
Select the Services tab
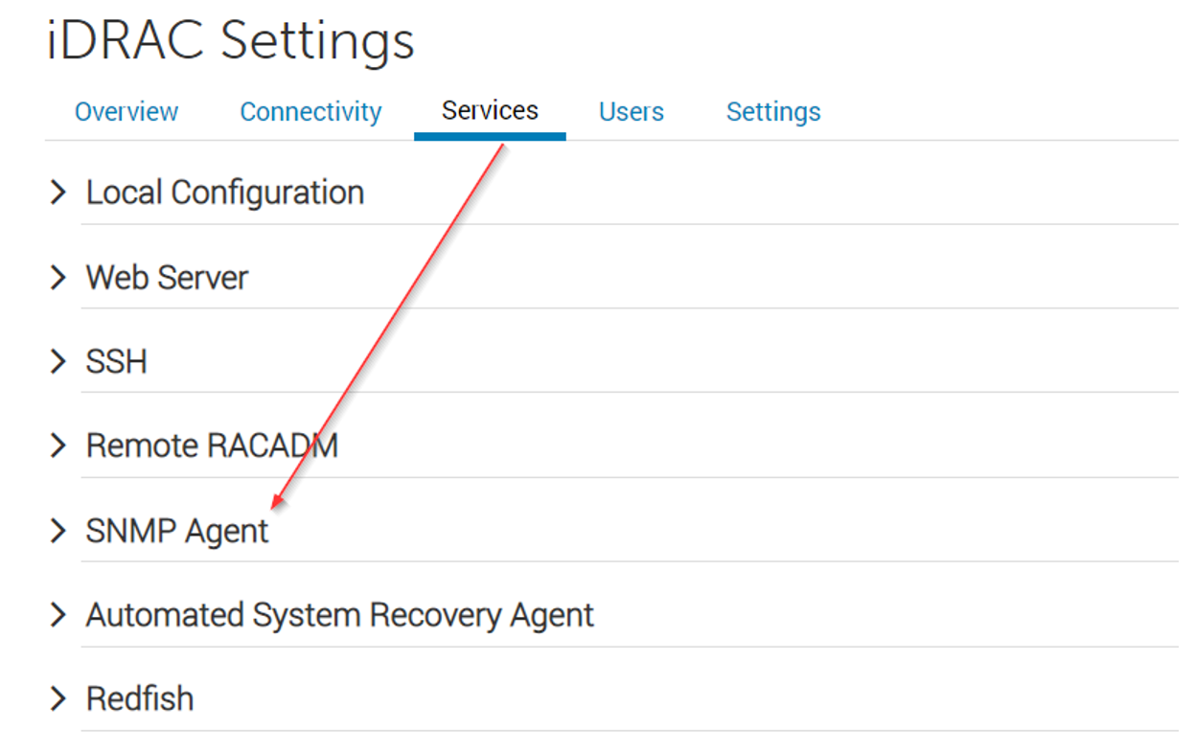pyautogui.click(x=490, y=111)
